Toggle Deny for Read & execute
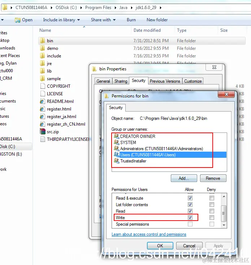 click(x=212, y=198)
